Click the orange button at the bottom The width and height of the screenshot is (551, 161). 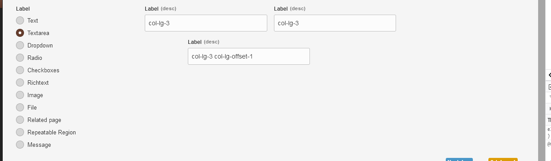(x=503, y=159)
